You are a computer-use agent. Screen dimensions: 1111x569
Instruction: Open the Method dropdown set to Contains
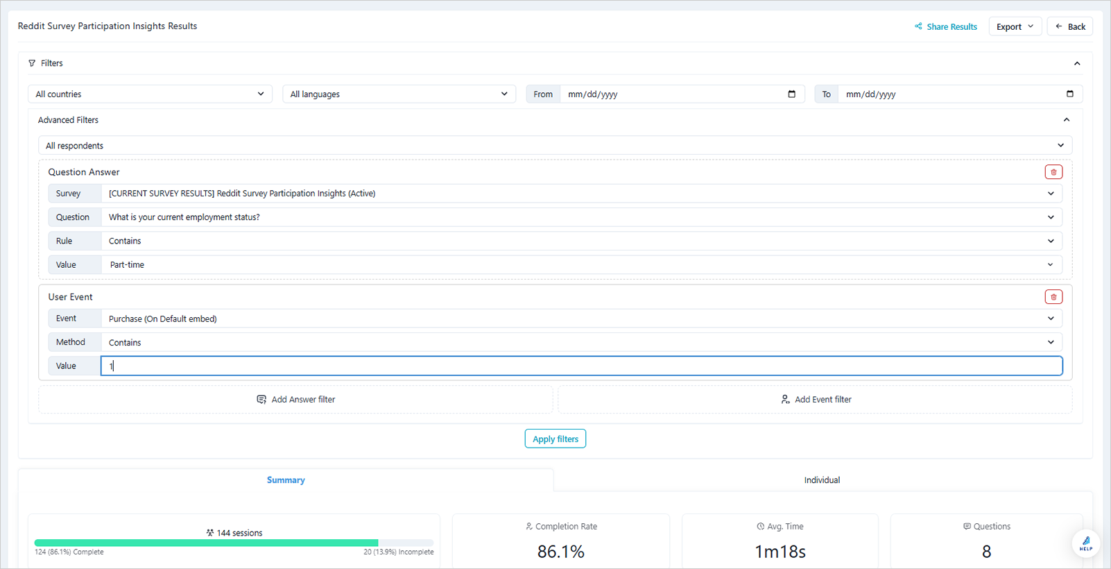coord(581,342)
